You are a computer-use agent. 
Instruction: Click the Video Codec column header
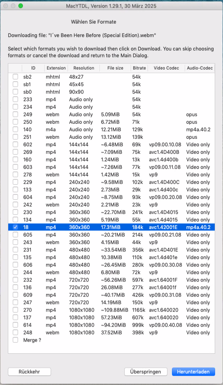[x=166, y=68]
